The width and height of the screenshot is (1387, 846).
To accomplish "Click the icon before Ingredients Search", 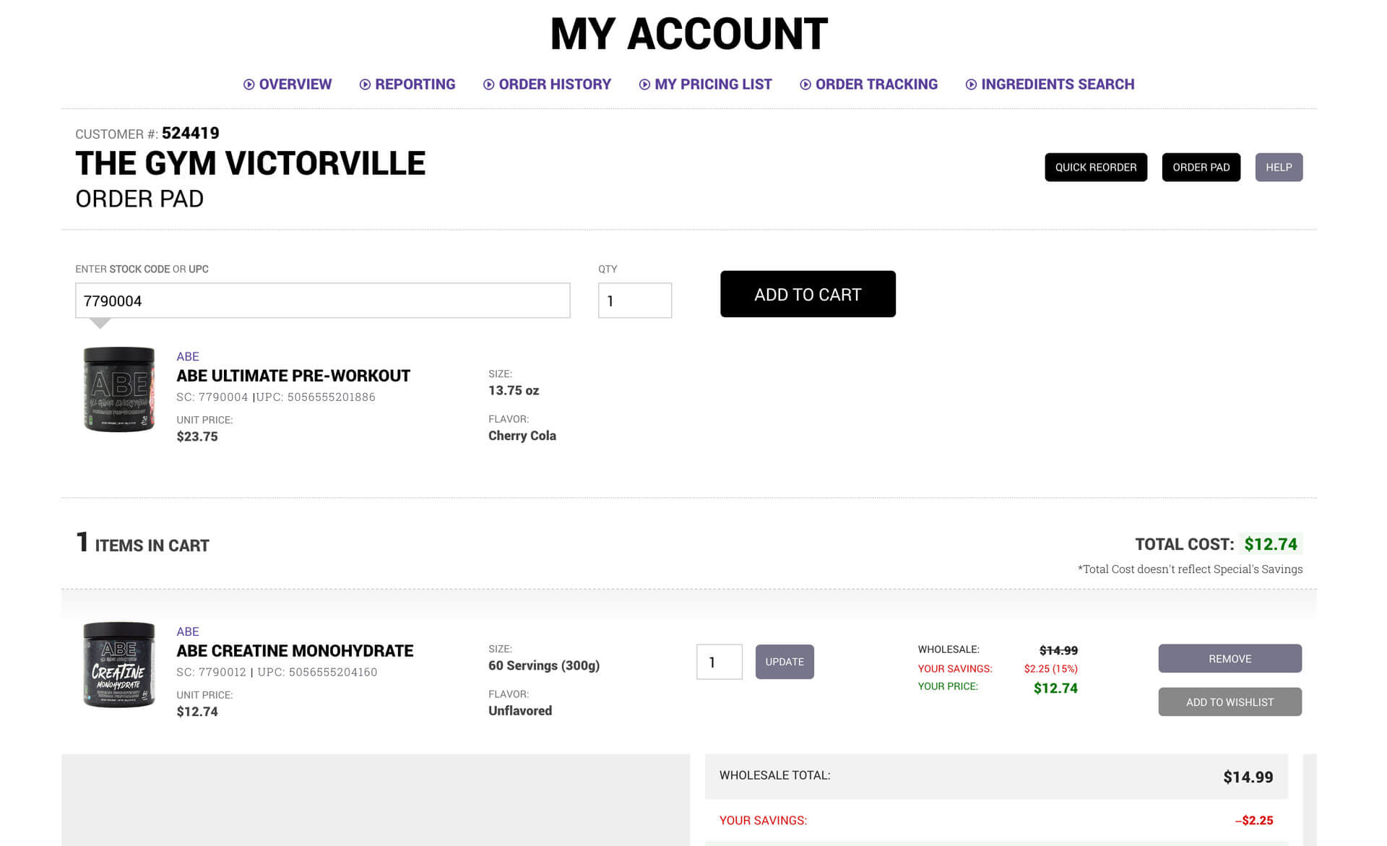I will tap(971, 85).
